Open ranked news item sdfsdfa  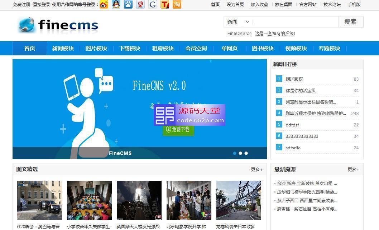coord(293,147)
